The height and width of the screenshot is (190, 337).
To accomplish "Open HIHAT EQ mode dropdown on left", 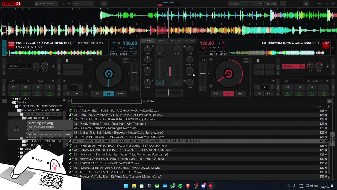I will 153,47.
